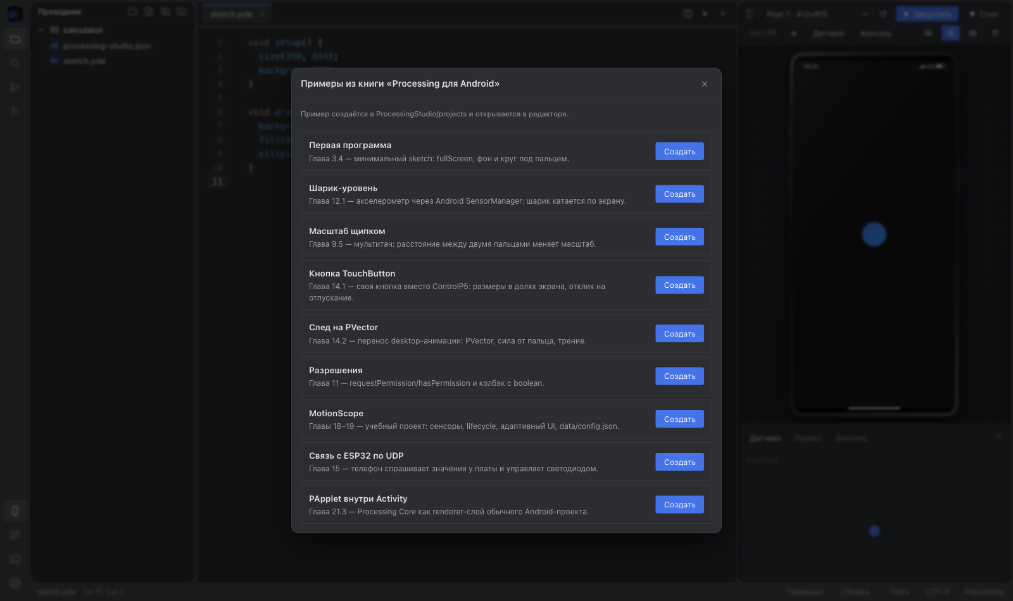Click the 'MotionScope' example title

(336, 414)
